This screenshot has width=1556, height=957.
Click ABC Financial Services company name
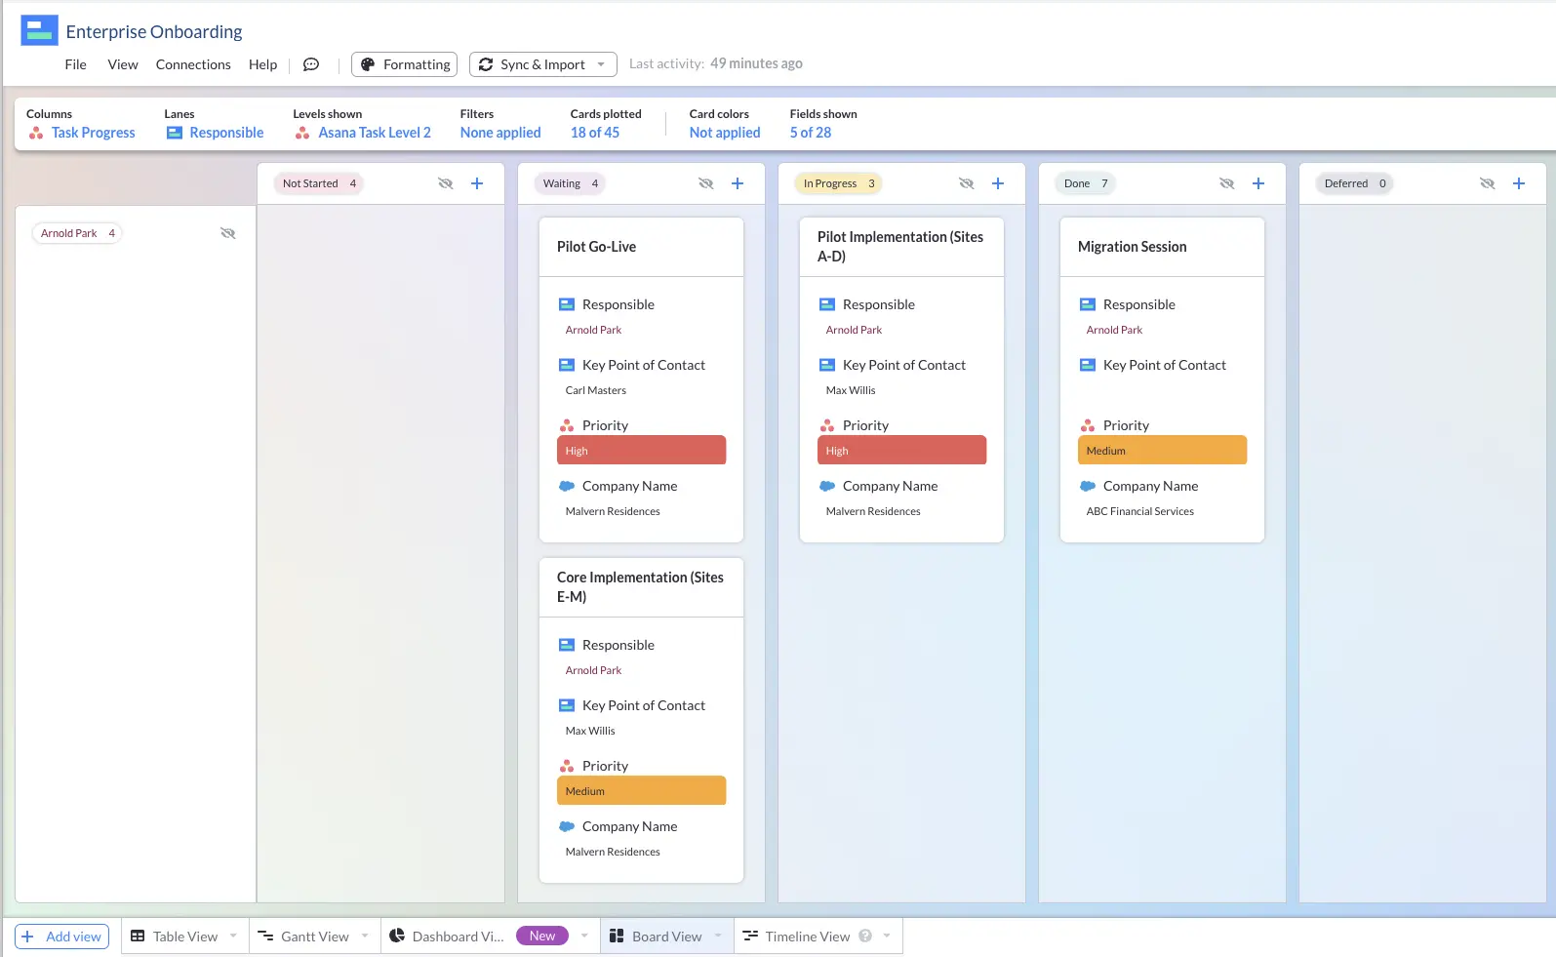click(x=1140, y=511)
